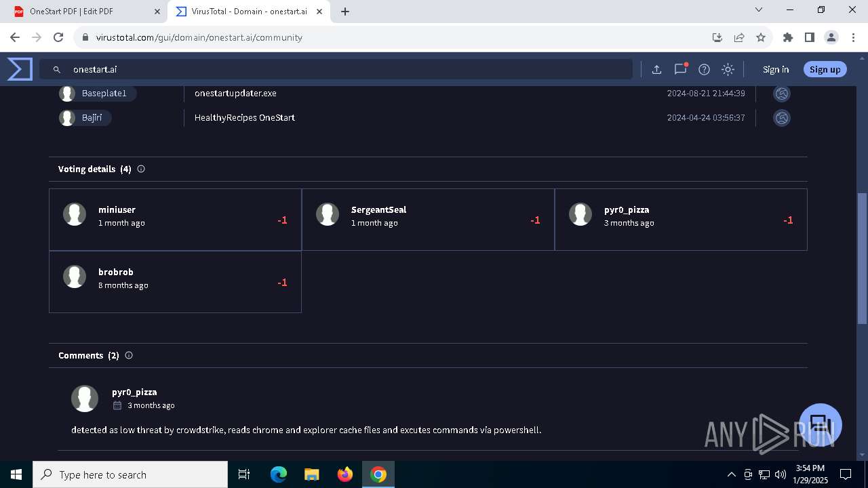This screenshot has height=488, width=868.
Task: Click brobrob username link
Action: [116, 272]
